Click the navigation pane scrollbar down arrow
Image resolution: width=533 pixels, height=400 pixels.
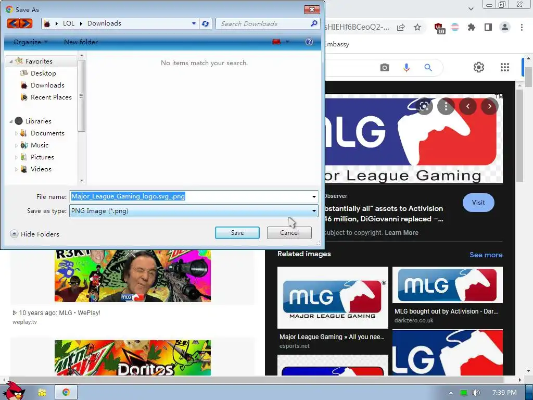pyautogui.click(x=82, y=181)
